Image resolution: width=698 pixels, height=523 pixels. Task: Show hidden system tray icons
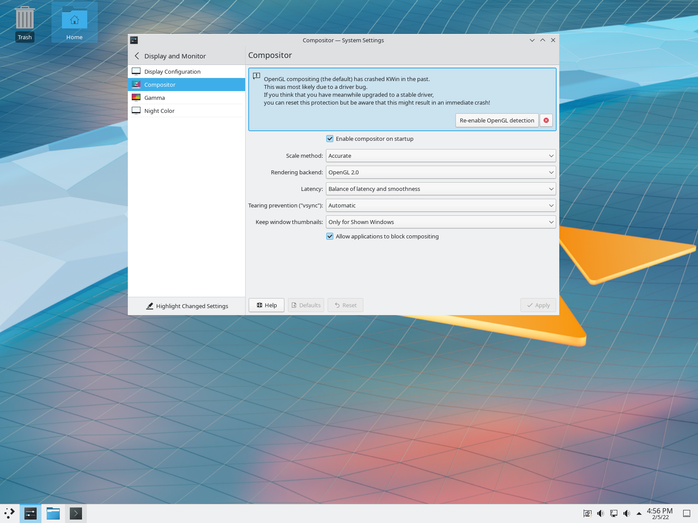tap(639, 513)
